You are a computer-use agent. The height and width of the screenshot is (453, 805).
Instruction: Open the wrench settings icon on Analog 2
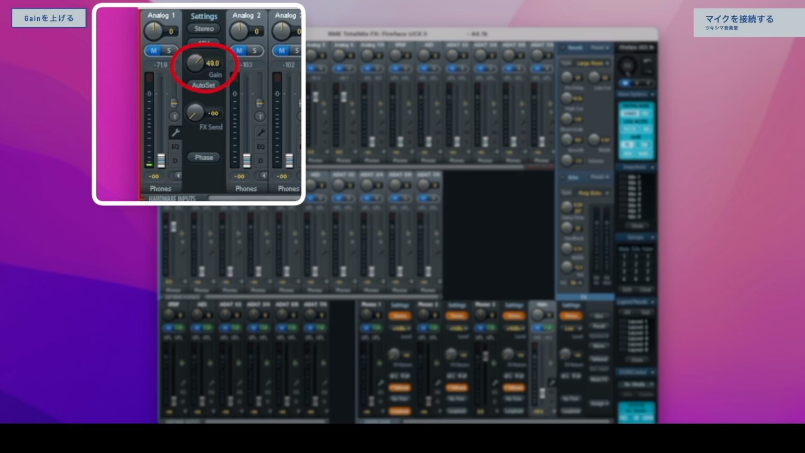(x=261, y=131)
